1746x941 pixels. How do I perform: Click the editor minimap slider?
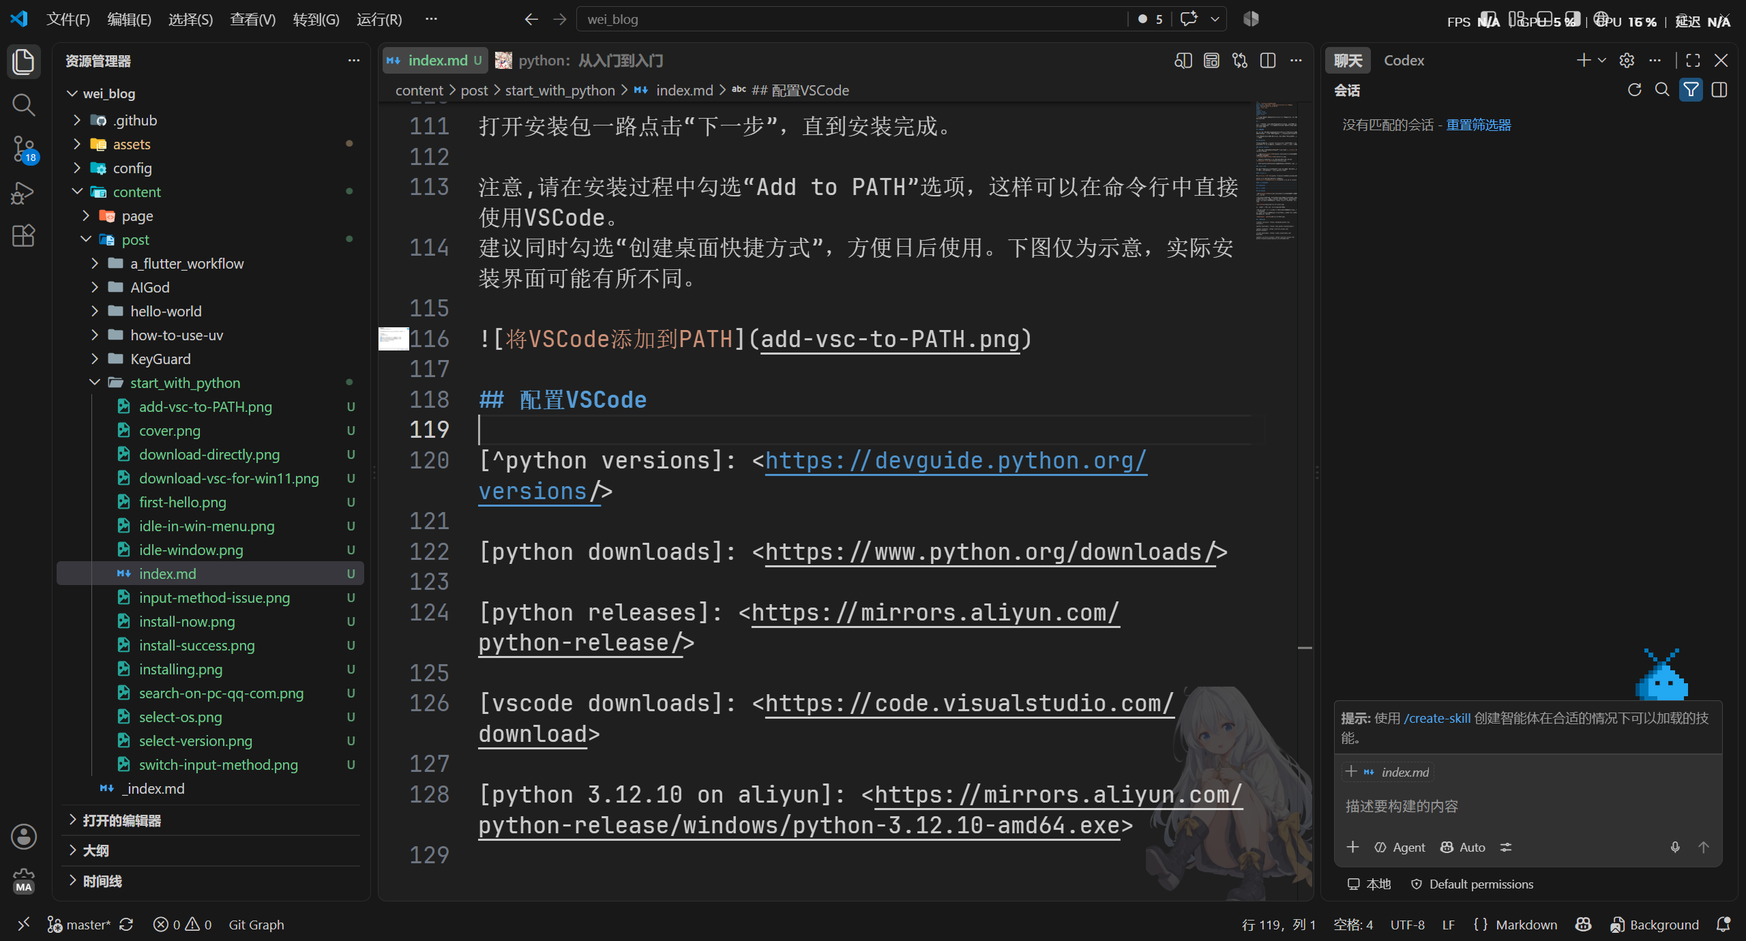pos(1276,170)
